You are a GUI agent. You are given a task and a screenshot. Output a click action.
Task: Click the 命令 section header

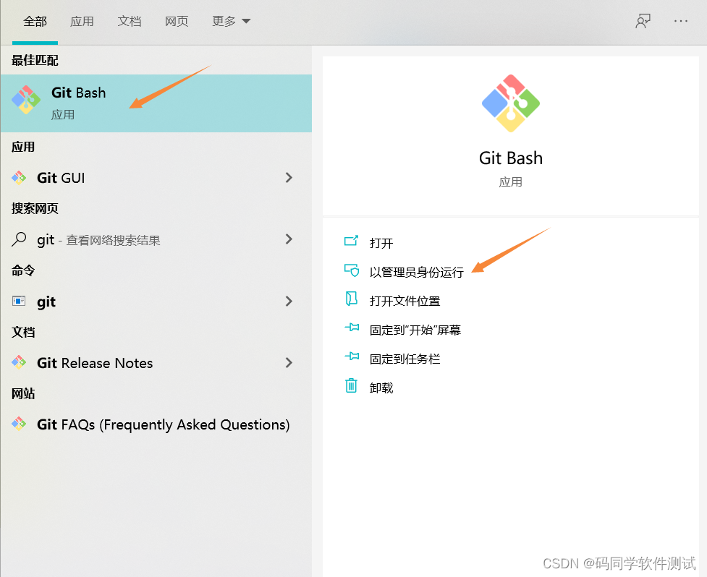(23, 270)
